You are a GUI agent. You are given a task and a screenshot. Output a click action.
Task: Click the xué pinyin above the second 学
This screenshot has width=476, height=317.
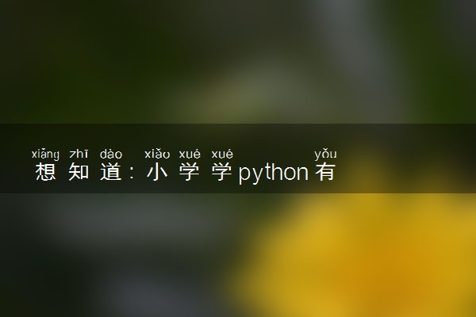pos(222,154)
